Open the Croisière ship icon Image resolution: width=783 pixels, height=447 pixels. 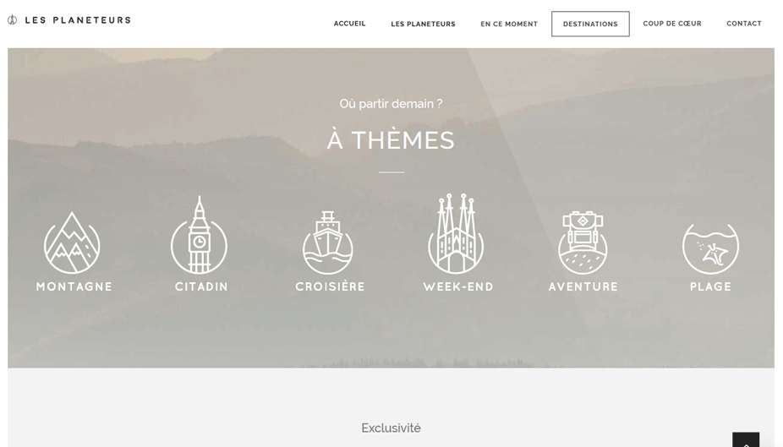pyautogui.click(x=328, y=243)
